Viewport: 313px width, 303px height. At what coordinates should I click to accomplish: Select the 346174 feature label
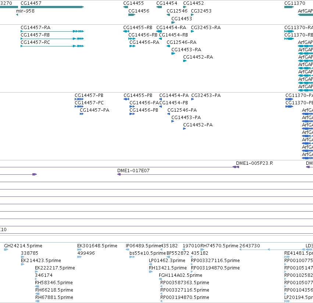44,275
